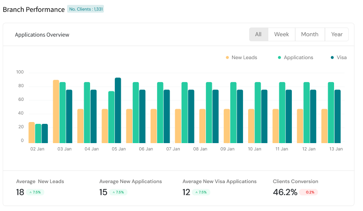
Task: Toggle the Applications legend dot
Action: click(279, 58)
